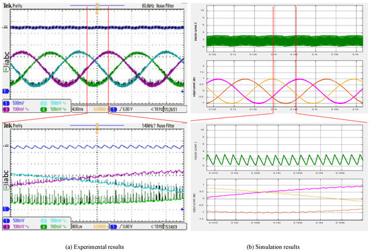Select the purple channel 3 badge in upper scope legend
The width and height of the screenshot is (370, 251).
coord(6,109)
